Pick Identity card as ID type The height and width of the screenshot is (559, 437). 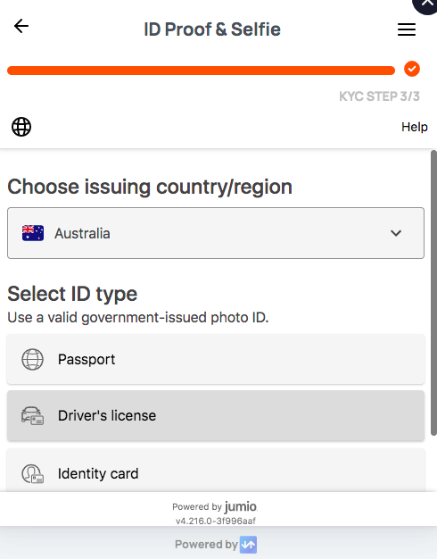(216, 471)
